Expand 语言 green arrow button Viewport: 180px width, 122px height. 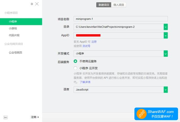(166, 90)
